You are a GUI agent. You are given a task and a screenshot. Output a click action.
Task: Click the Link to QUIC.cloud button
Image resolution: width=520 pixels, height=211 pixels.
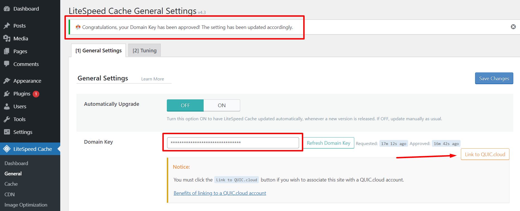click(x=485, y=154)
